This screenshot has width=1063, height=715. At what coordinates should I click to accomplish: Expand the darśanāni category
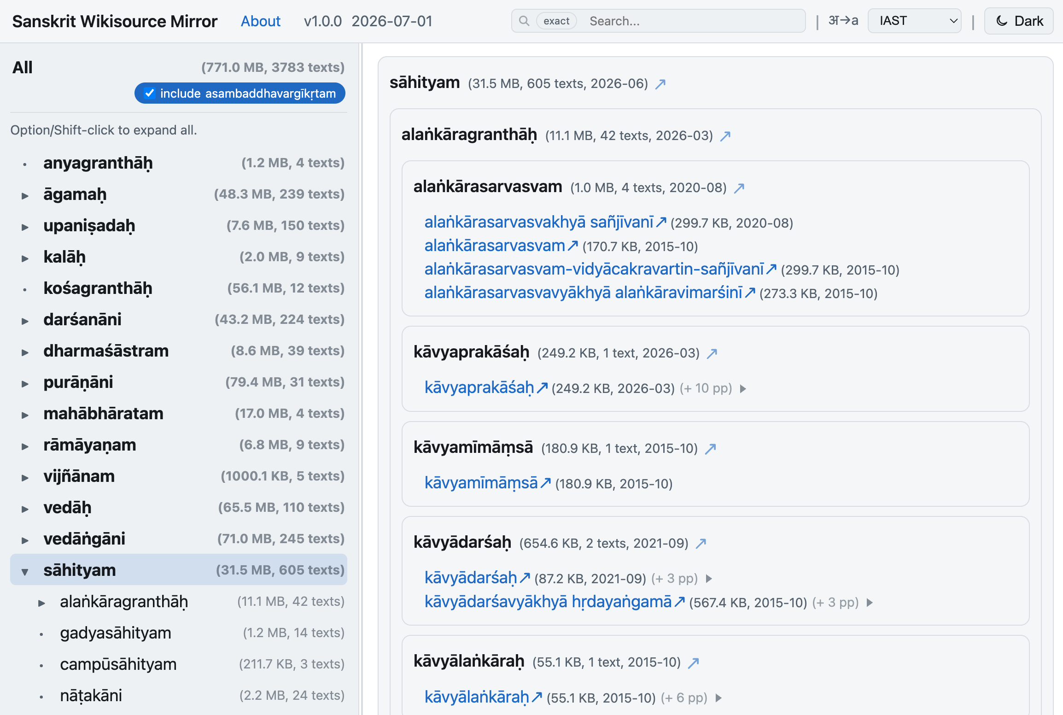pyautogui.click(x=25, y=321)
